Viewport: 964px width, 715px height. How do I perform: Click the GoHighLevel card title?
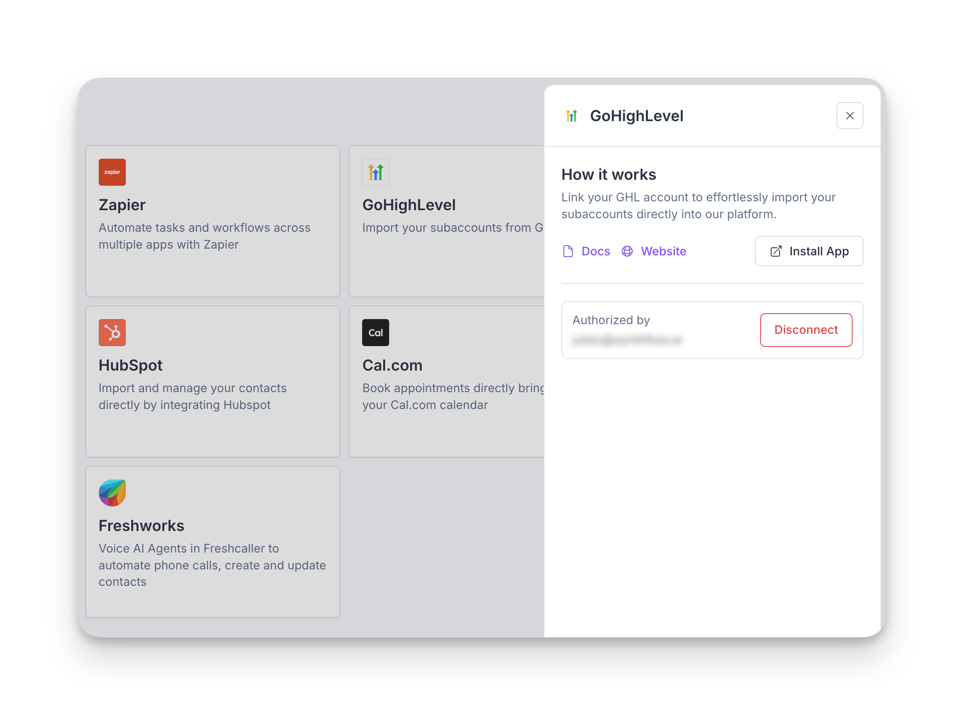tap(409, 205)
